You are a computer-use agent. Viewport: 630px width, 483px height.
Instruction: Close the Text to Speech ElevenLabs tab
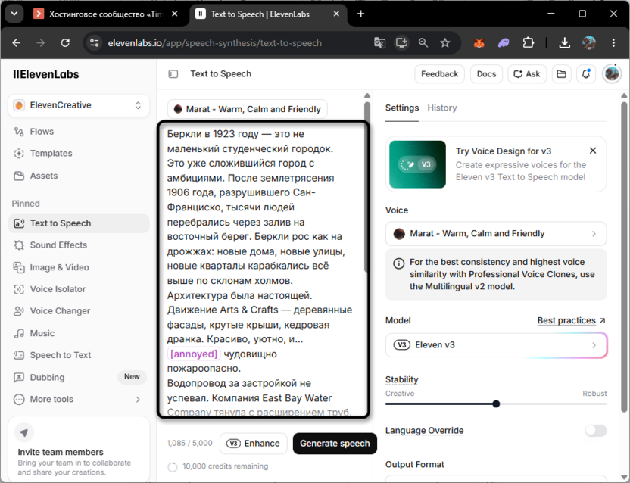[336, 14]
